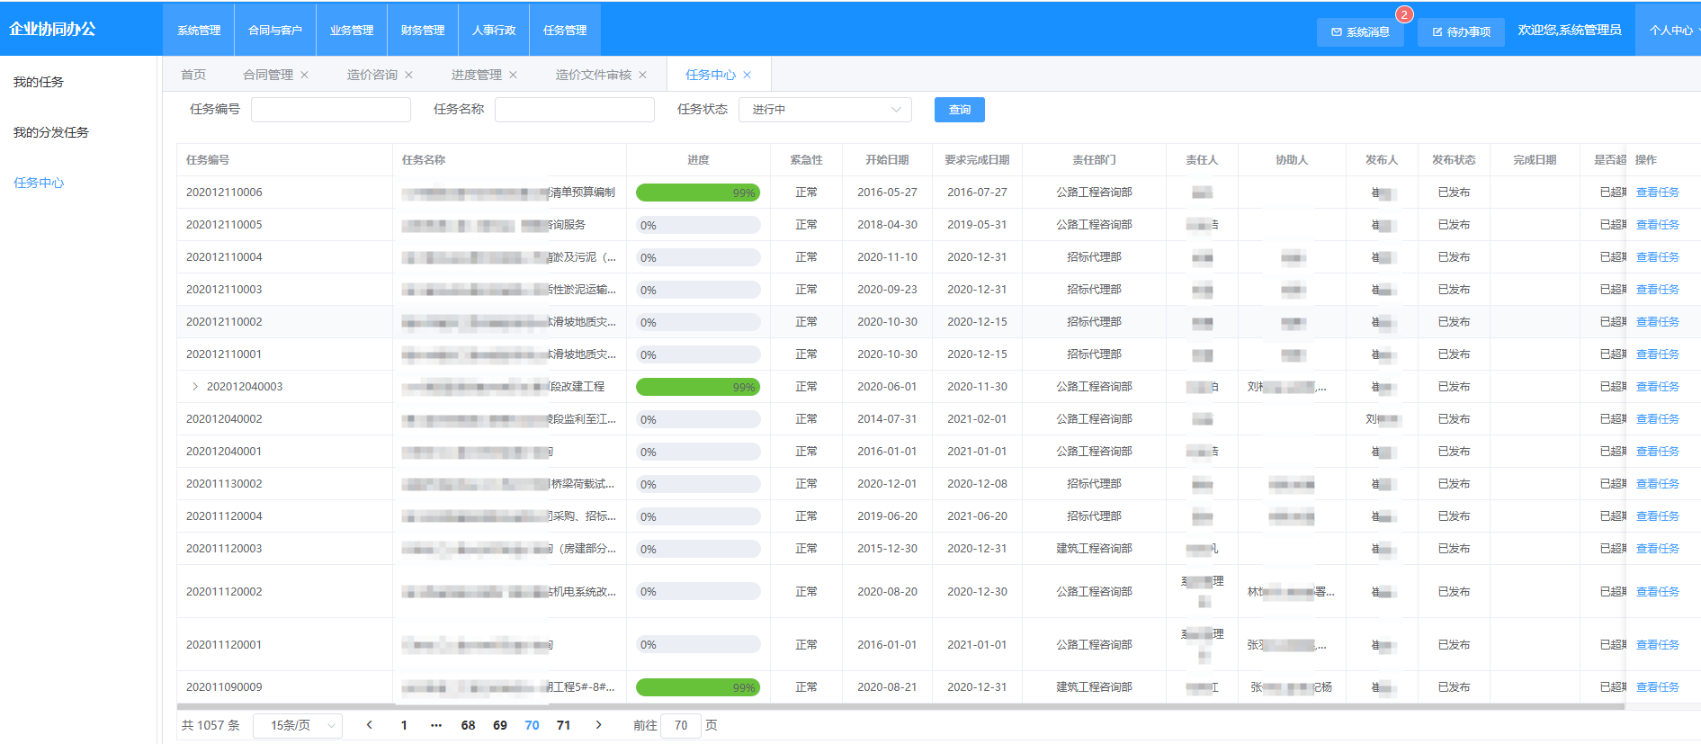Go to page 1

pyautogui.click(x=404, y=725)
